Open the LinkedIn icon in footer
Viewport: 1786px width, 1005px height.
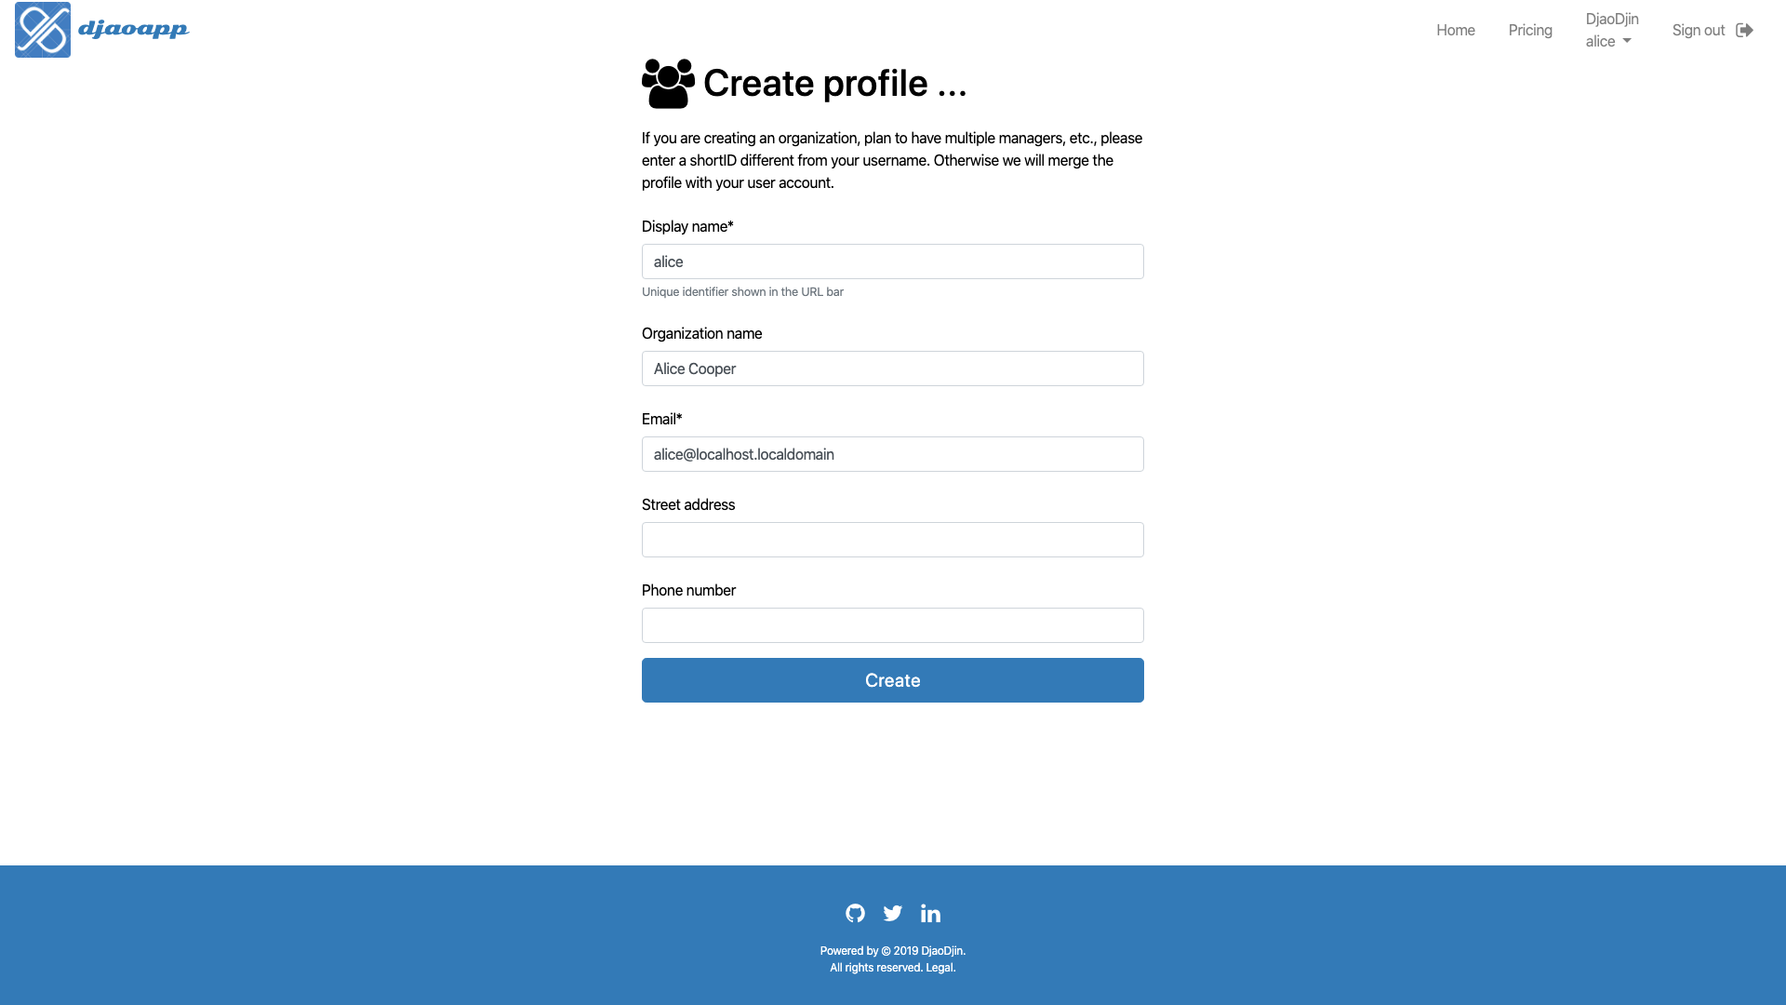[x=930, y=913]
